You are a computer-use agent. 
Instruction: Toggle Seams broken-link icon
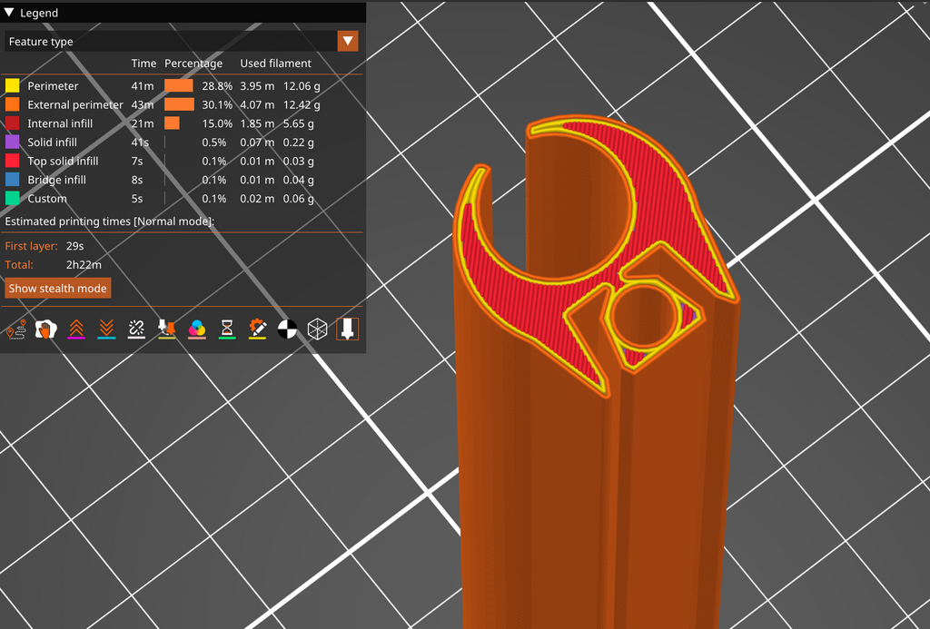(x=136, y=329)
